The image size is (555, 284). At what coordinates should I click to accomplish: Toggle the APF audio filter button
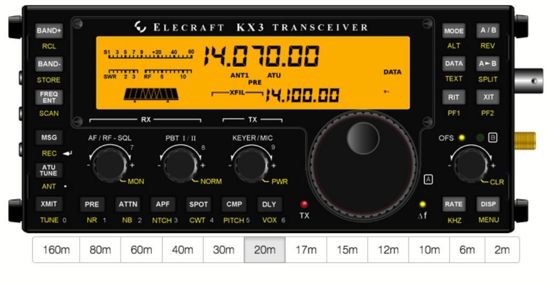point(163,204)
